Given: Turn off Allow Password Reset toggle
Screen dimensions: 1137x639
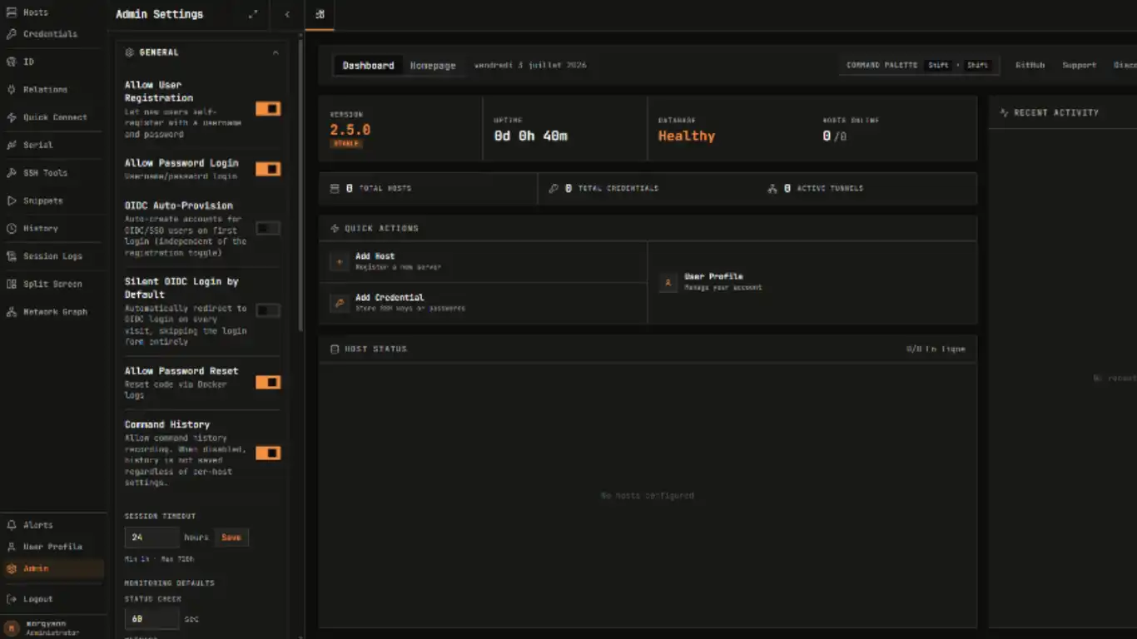Looking at the screenshot, I should [268, 382].
